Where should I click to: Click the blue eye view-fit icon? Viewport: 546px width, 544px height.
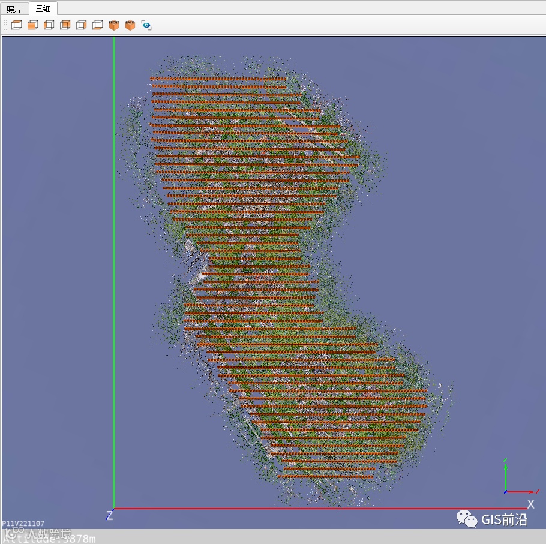[146, 25]
